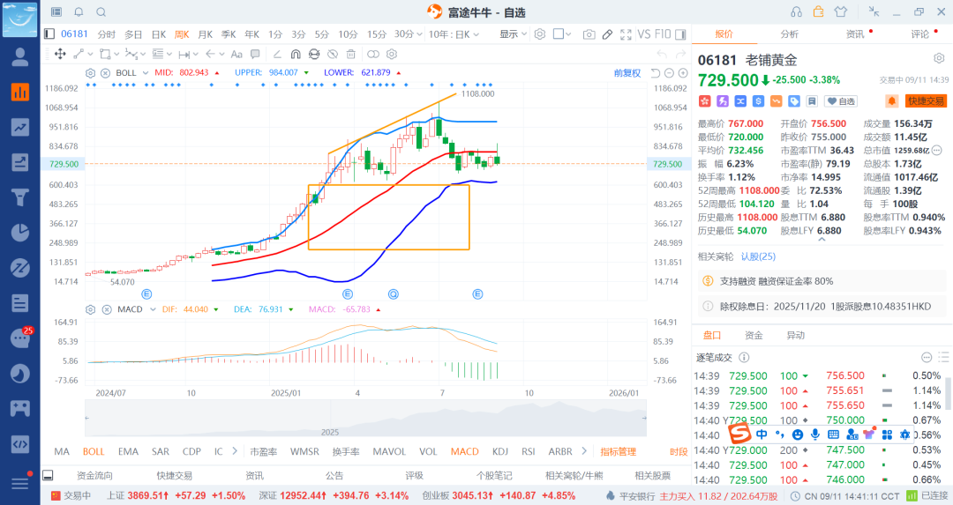Viewport: 953px width, 505px height.
Task: Toggle the right panel layout icon after F10
Action: tap(680, 34)
